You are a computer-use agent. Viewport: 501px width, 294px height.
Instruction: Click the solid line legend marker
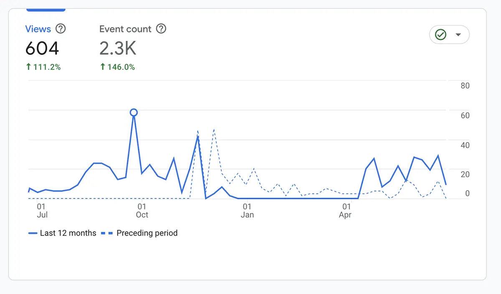[x=33, y=233]
